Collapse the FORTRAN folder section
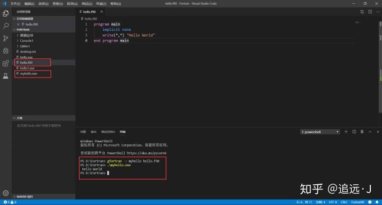Viewport: 382px width, 205px height. (23, 30)
